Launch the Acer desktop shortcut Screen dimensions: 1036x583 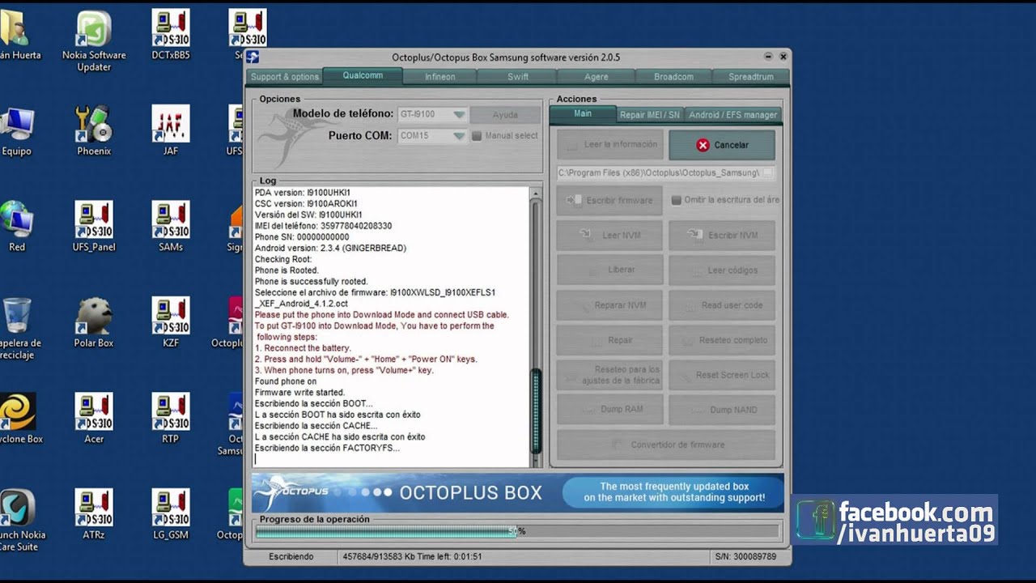pos(94,419)
